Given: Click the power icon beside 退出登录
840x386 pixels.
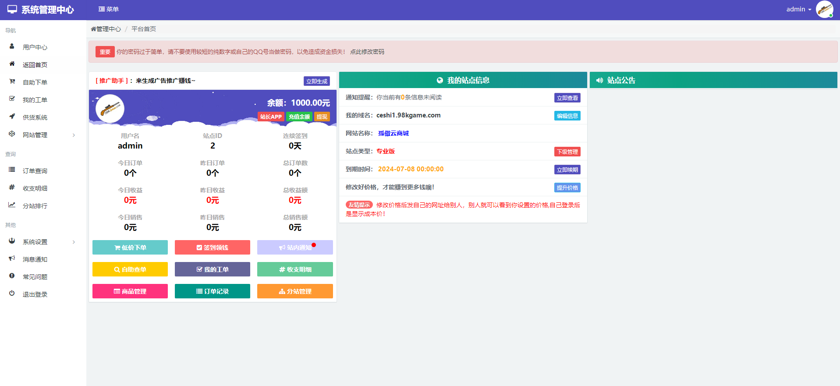Looking at the screenshot, I should (x=12, y=294).
